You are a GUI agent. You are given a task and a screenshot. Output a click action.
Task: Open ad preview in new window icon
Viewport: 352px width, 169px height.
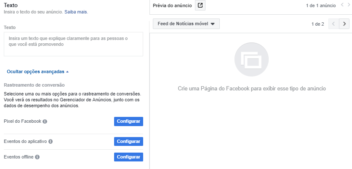point(200,6)
